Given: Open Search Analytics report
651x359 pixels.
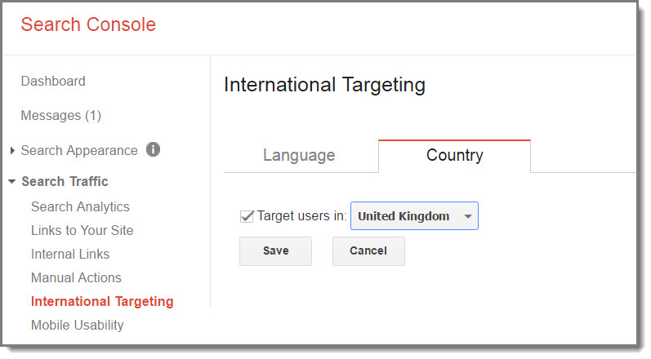Looking at the screenshot, I should pyautogui.click(x=81, y=206).
